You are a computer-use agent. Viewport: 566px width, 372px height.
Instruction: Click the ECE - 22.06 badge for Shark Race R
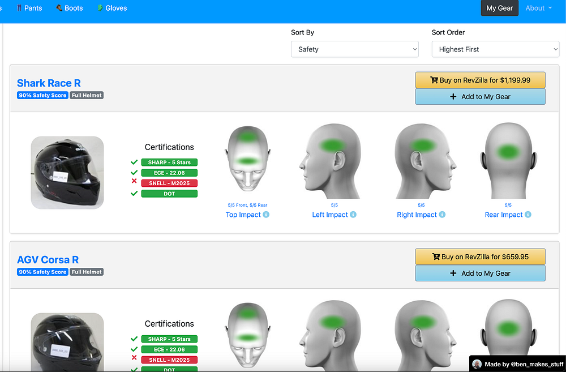click(169, 173)
